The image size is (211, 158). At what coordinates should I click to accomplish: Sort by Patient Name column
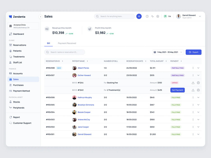coord(87,61)
